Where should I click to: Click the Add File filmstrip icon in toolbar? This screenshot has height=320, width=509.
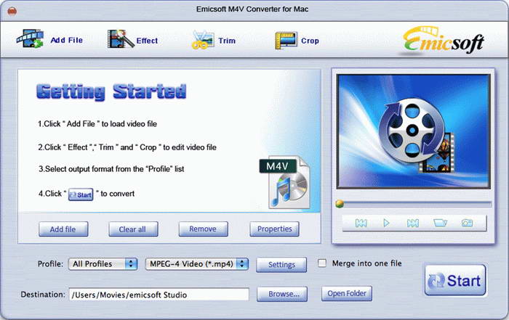click(30, 39)
